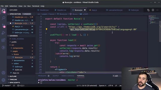Open Sobre.jsx in the file tree
The image size is (161, 90).
(x=21, y=67)
